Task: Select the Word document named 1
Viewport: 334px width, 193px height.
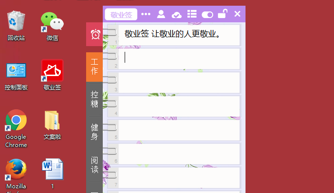Action: (52, 174)
